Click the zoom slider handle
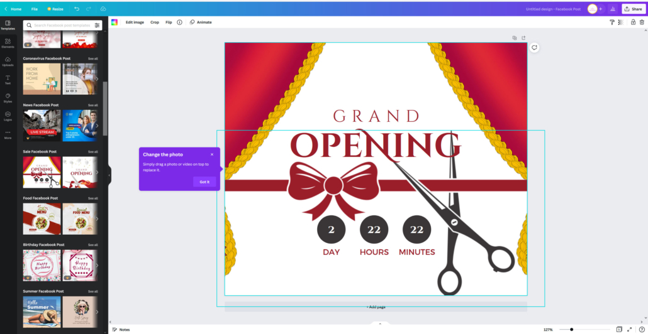Image resolution: width=648 pixels, height=334 pixels. click(571, 329)
